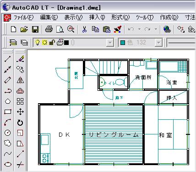The image size is (196, 172).
Task: Click the Redo arrow
Action: (147, 29)
